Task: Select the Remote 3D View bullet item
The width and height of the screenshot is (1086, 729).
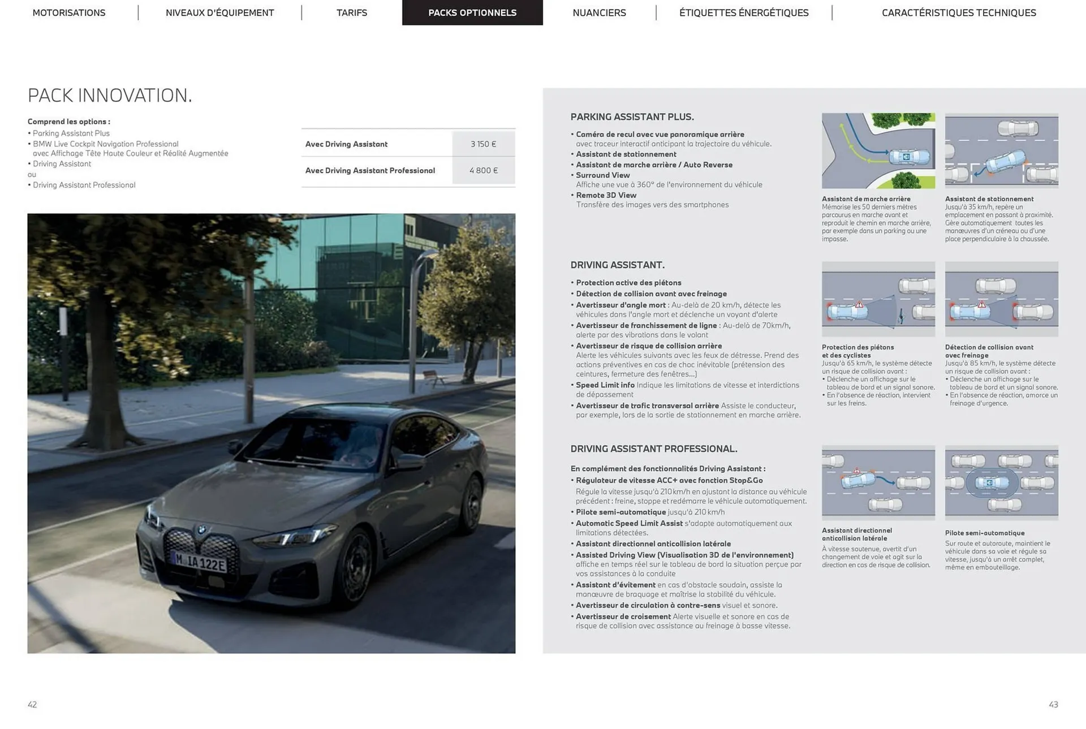Action: click(606, 195)
